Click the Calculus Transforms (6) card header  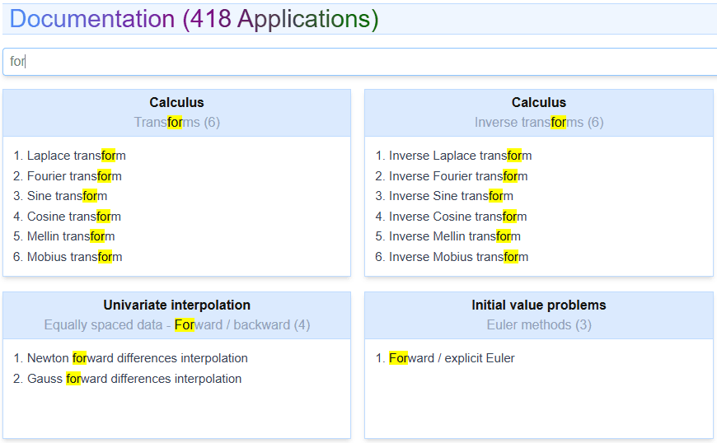[x=176, y=113]
